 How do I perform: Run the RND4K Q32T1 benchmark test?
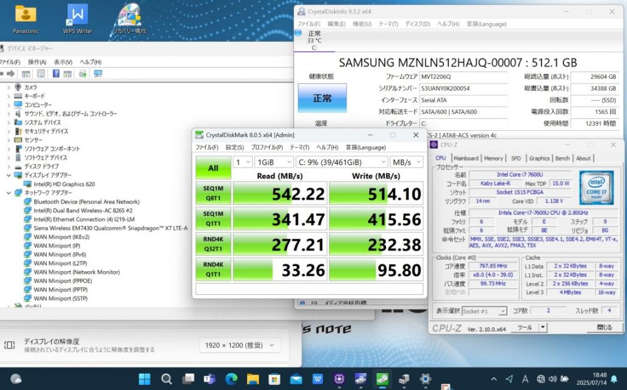[x=213, y=244]
